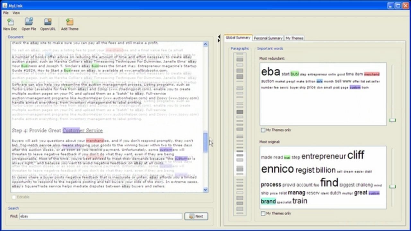Switch to the Personal Summary tab
Image resolution: width=411 pixels, height=231 pixels.
click(268, 38)
